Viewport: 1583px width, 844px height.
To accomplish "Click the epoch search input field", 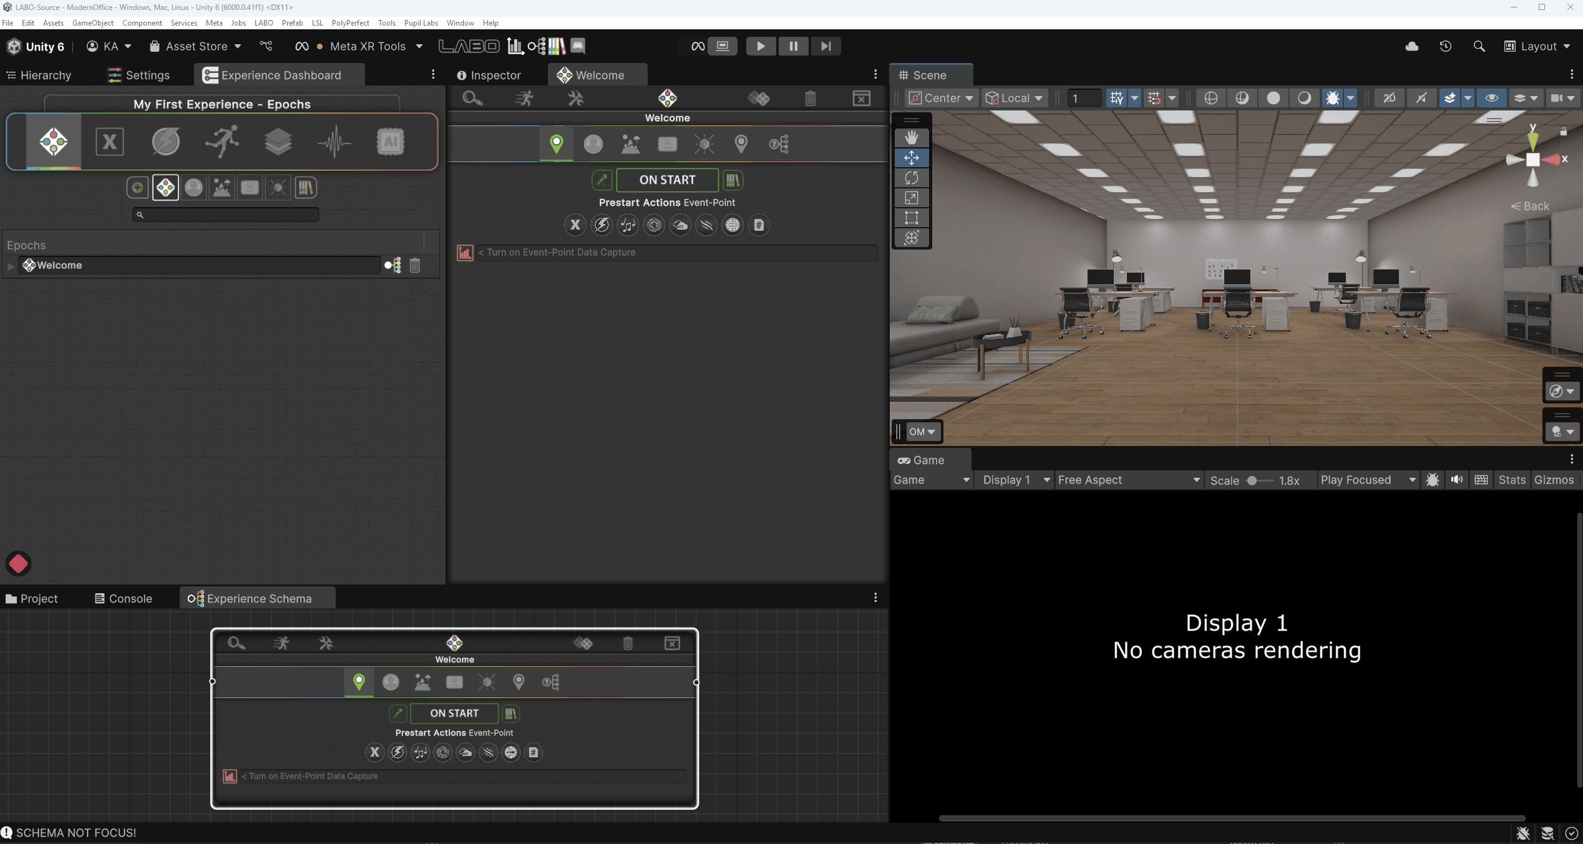I will tap(226, 215).
